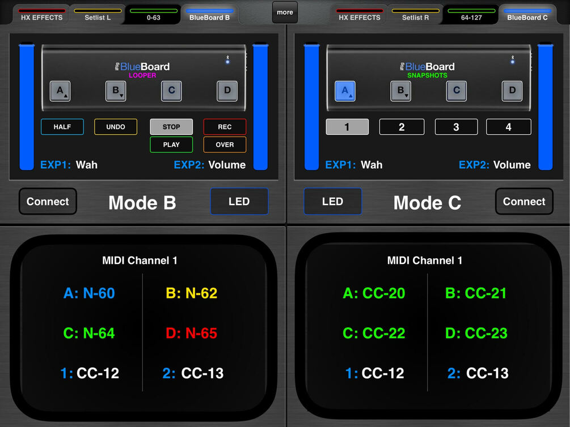Toggle the HALF speed looper button
570x427 pixels.
(62, 127)
